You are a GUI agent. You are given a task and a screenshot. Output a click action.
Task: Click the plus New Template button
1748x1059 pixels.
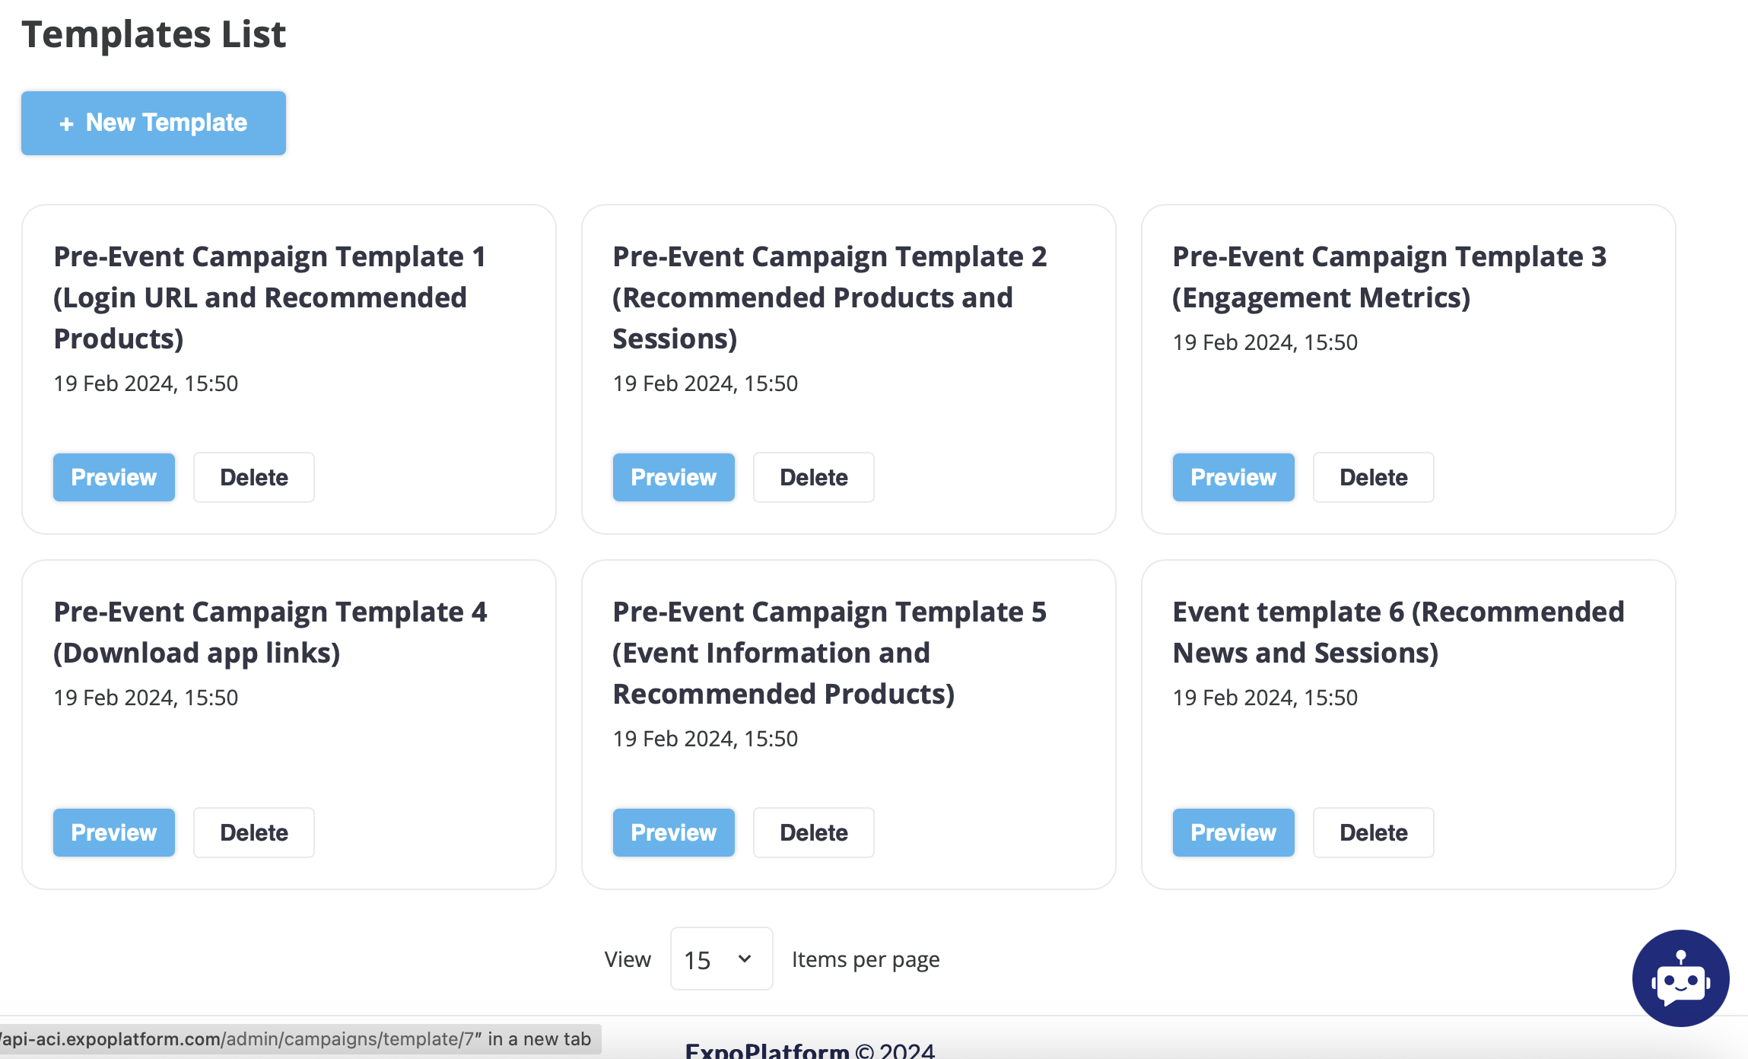click(154, 123)
